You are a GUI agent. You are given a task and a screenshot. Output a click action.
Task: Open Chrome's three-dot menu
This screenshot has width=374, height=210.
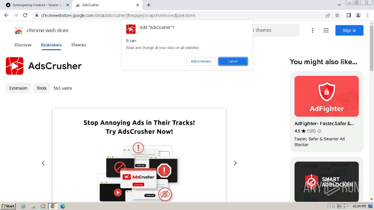tap(368, 15)
